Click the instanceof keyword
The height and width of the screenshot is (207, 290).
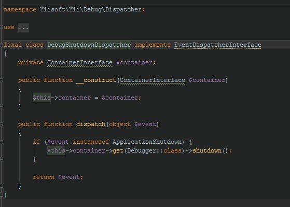[x=91, y=142]
